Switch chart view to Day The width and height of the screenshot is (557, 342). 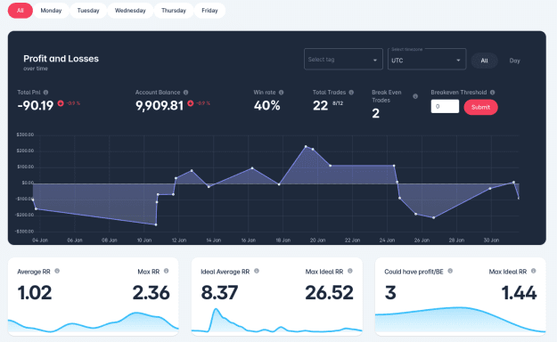point(514,61)
